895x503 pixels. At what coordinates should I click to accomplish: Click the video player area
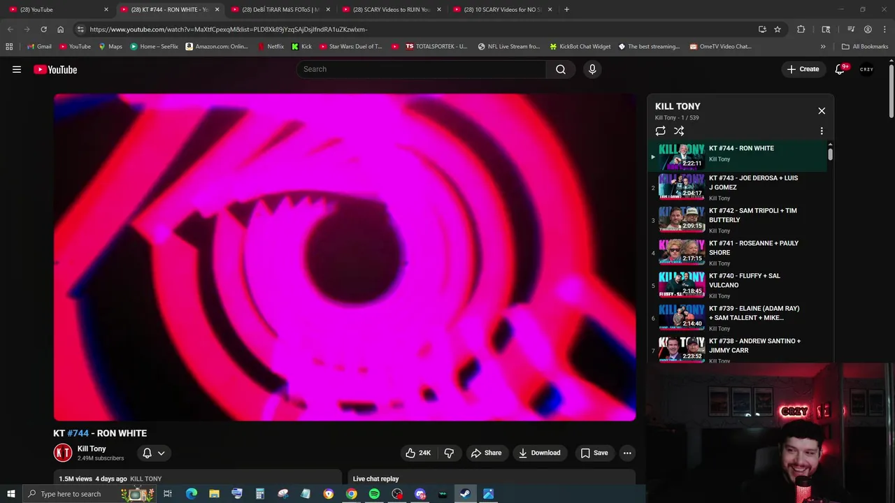click(345, 257)
